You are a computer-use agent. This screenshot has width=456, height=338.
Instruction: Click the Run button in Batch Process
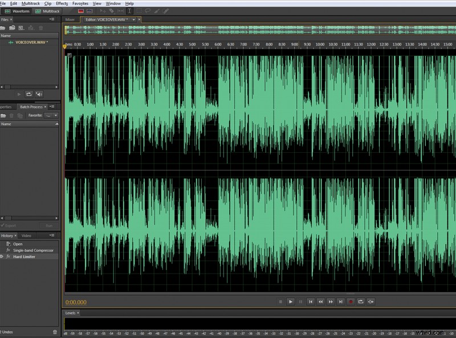tap(48, 226)
